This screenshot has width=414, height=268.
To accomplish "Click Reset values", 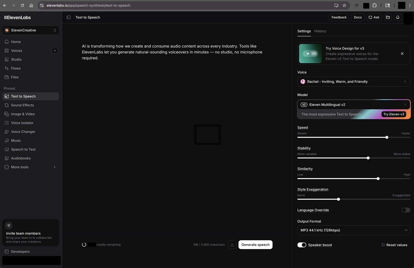I will pos(394,245).
